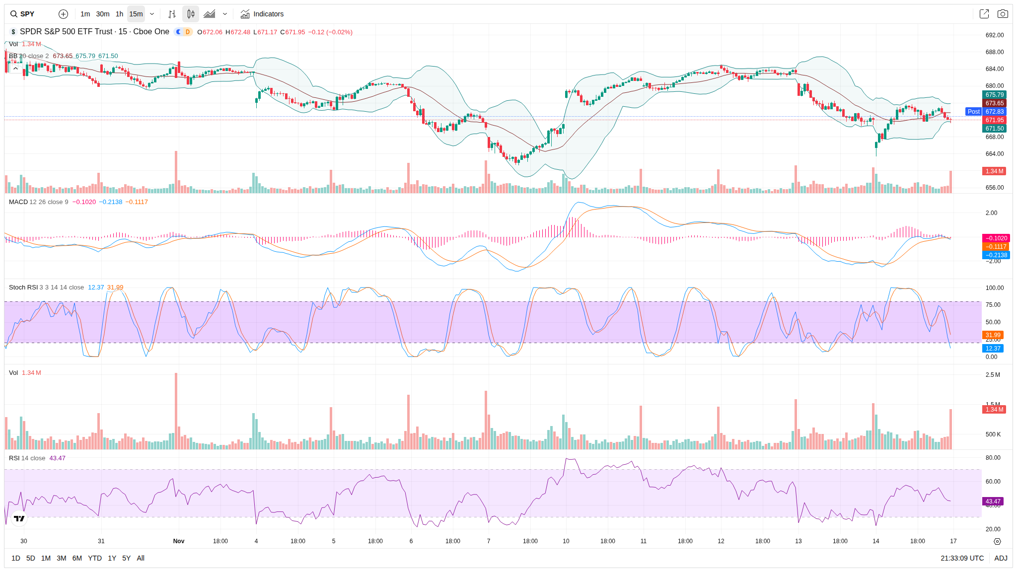Switch to 30m interval
1017x572 pixels.
(103, 14)
